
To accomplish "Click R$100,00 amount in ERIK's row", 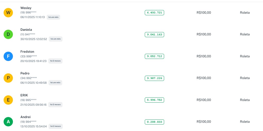I will [x=204, y=100].
